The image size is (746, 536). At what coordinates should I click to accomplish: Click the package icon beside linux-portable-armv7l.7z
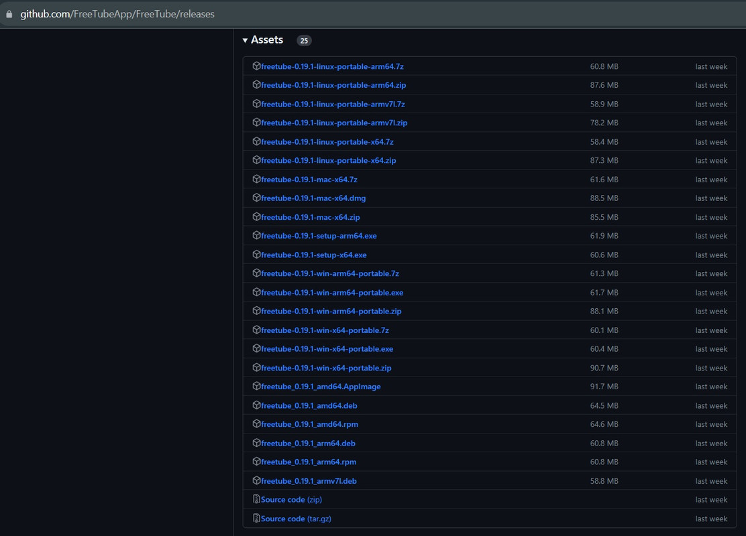(x=256, y=104)
